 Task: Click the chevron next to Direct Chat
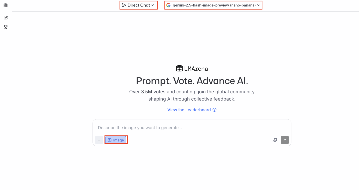point(152,5)
